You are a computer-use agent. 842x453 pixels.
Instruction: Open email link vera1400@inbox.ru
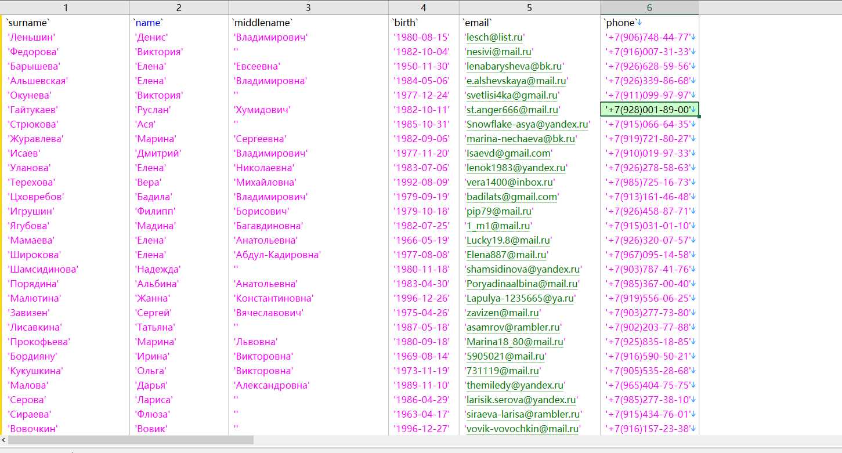[510, 182]
